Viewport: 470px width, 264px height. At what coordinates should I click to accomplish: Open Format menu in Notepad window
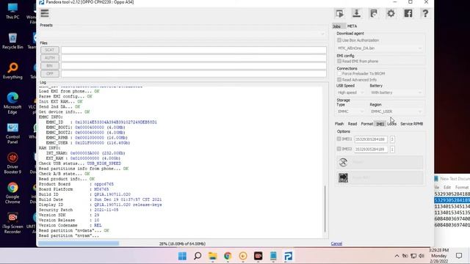462,188
